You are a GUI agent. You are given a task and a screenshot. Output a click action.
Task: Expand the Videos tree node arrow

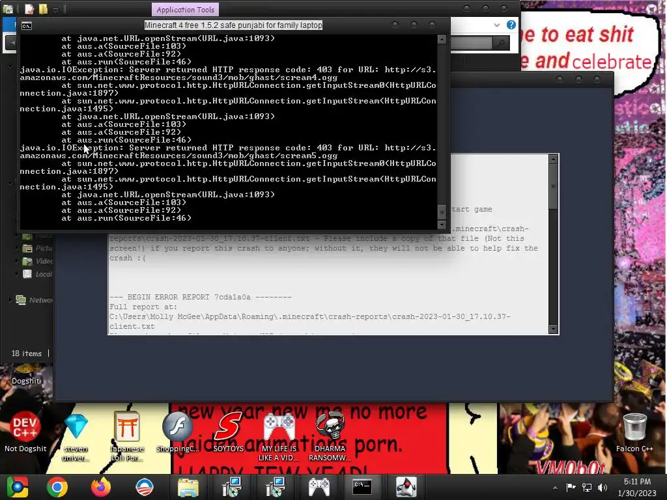point(17,261)
